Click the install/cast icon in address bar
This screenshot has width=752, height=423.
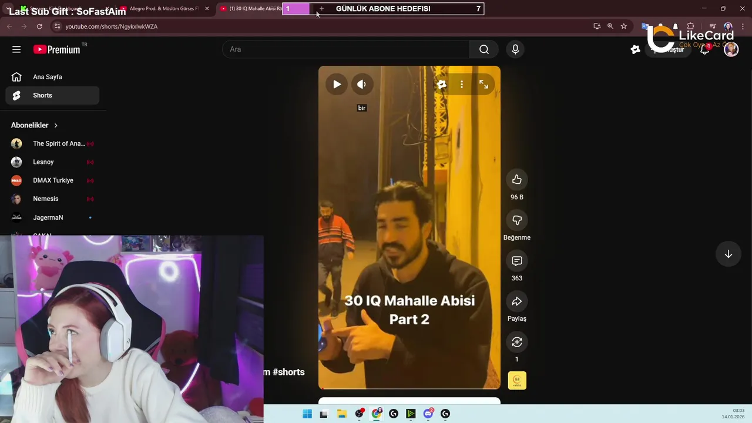[597, 26]
